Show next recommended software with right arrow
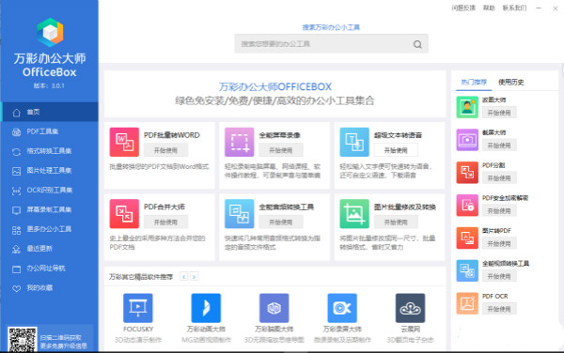Viewport: 564px width, 353px height. [195, 277]
